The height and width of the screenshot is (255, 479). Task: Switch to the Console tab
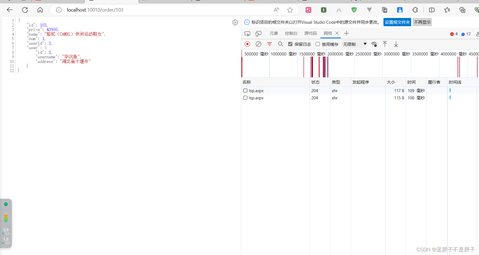pyautogui.click(x=291, y=33)
